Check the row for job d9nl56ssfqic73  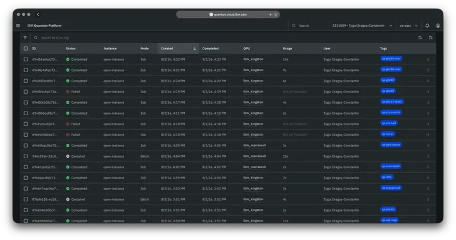[26, 60]
